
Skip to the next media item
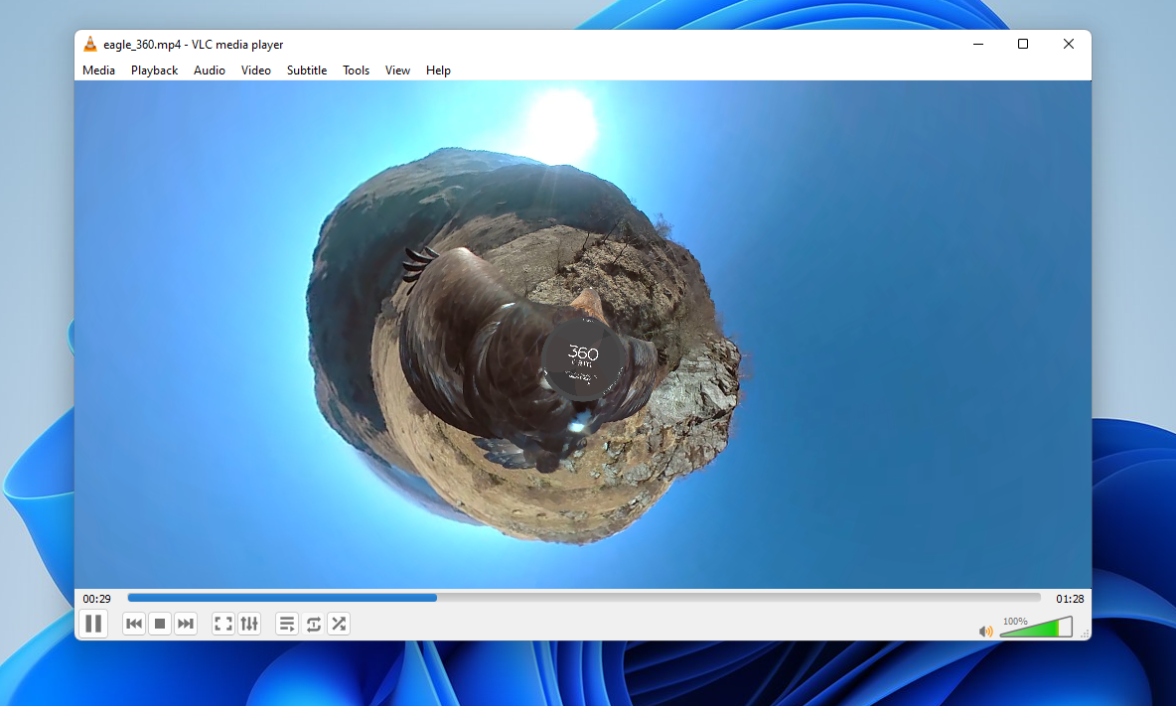(x=186, y=624)
